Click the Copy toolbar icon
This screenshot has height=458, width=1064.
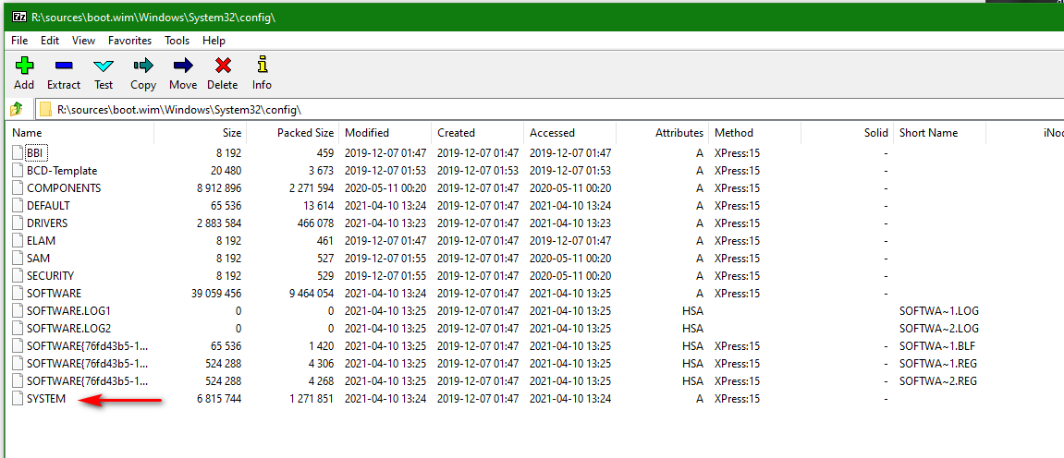point(143,66)
